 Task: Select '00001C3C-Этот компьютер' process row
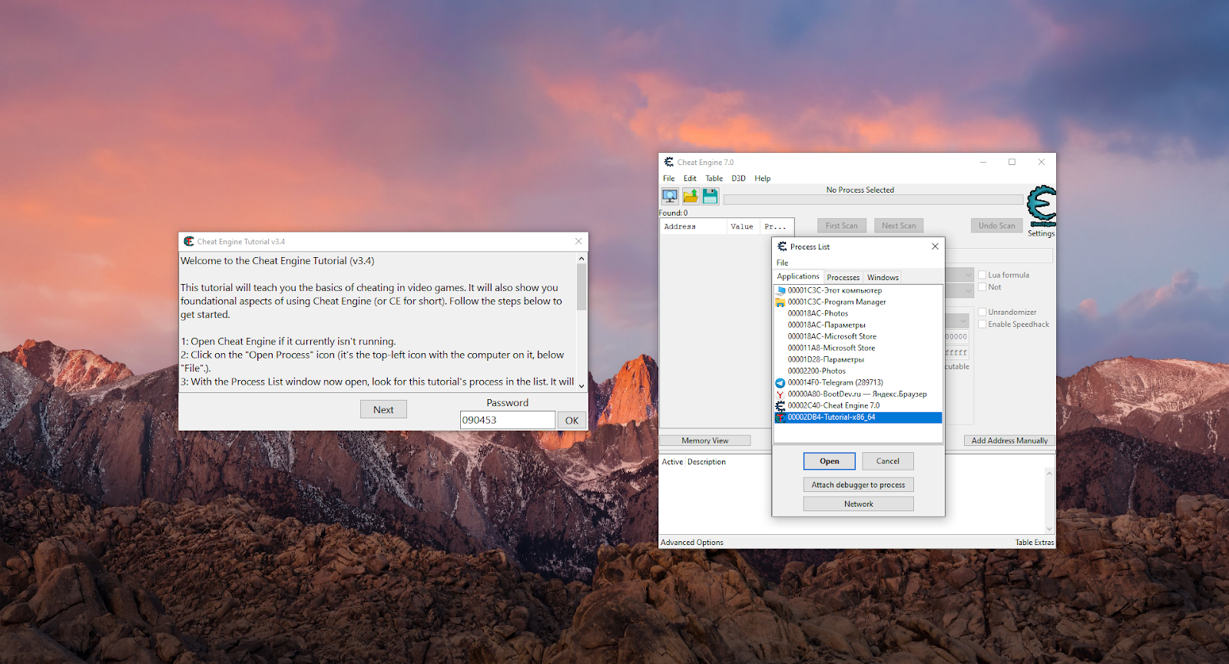[x=858, y=290]
